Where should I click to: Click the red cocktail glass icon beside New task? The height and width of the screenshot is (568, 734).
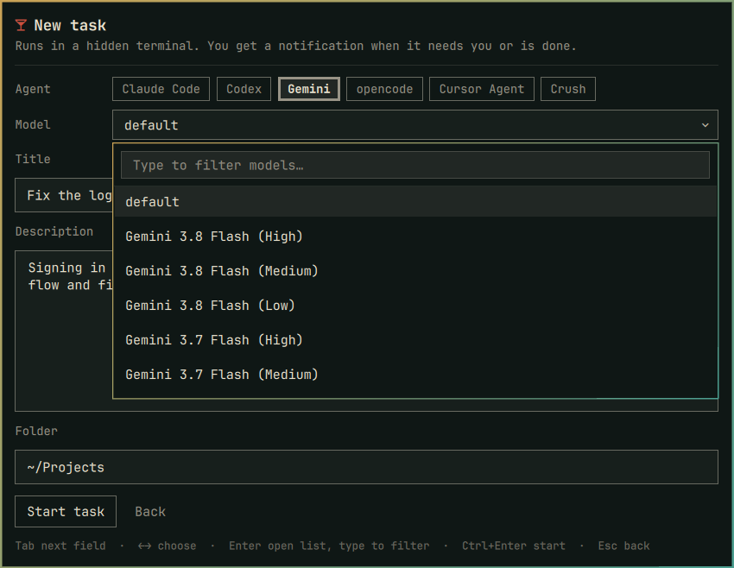coord(21,25)
